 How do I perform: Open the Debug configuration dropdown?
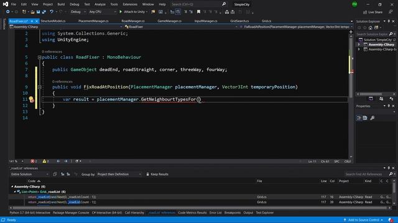(78, 12)
